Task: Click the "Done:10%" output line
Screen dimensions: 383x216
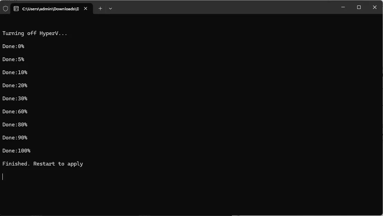Action: pos(15,72)
